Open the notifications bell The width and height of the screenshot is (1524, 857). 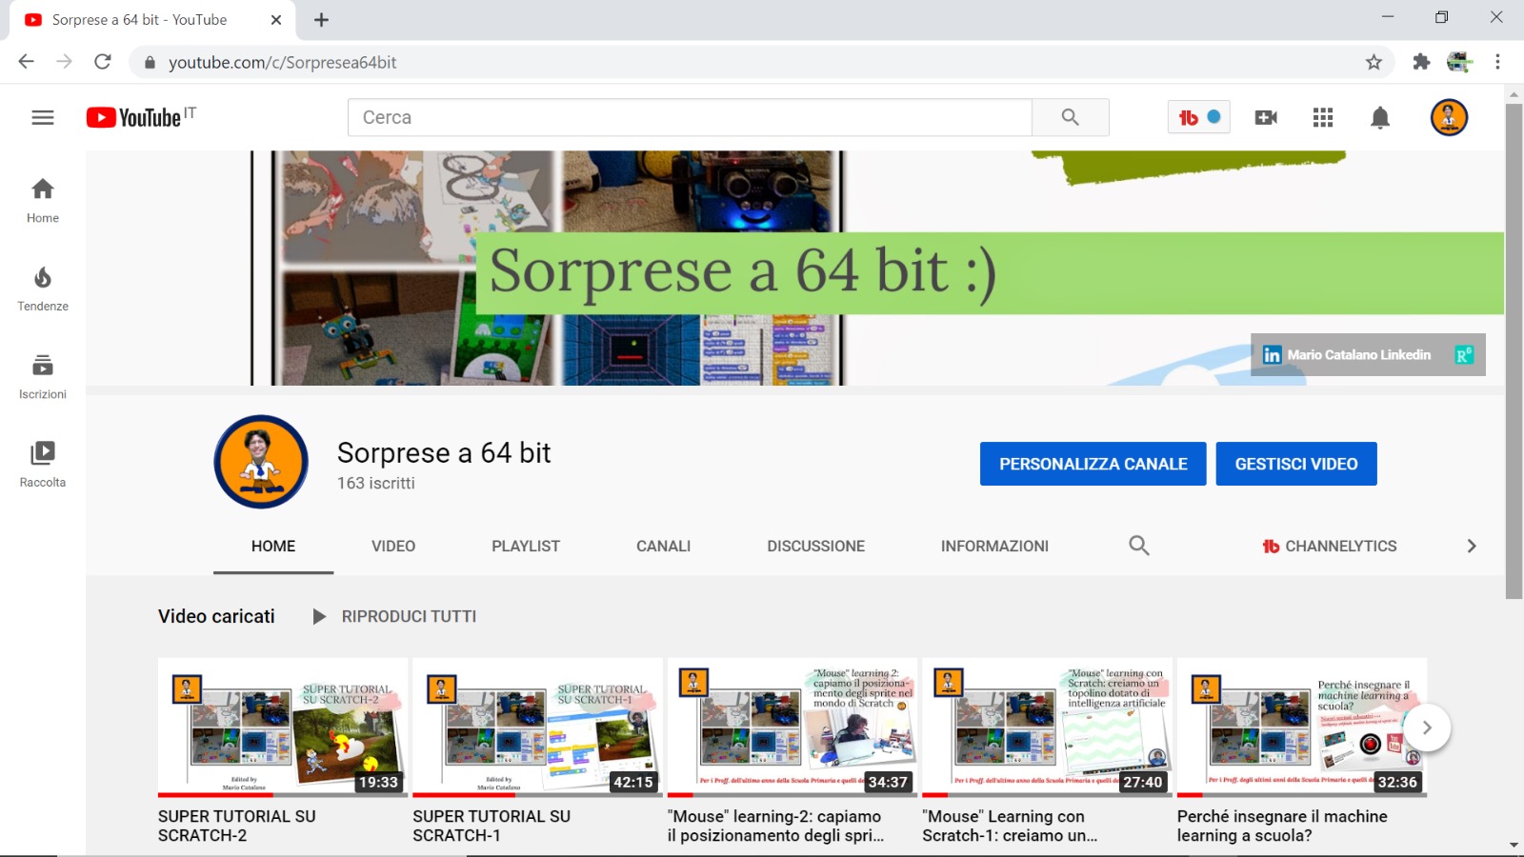[1380, 117]
